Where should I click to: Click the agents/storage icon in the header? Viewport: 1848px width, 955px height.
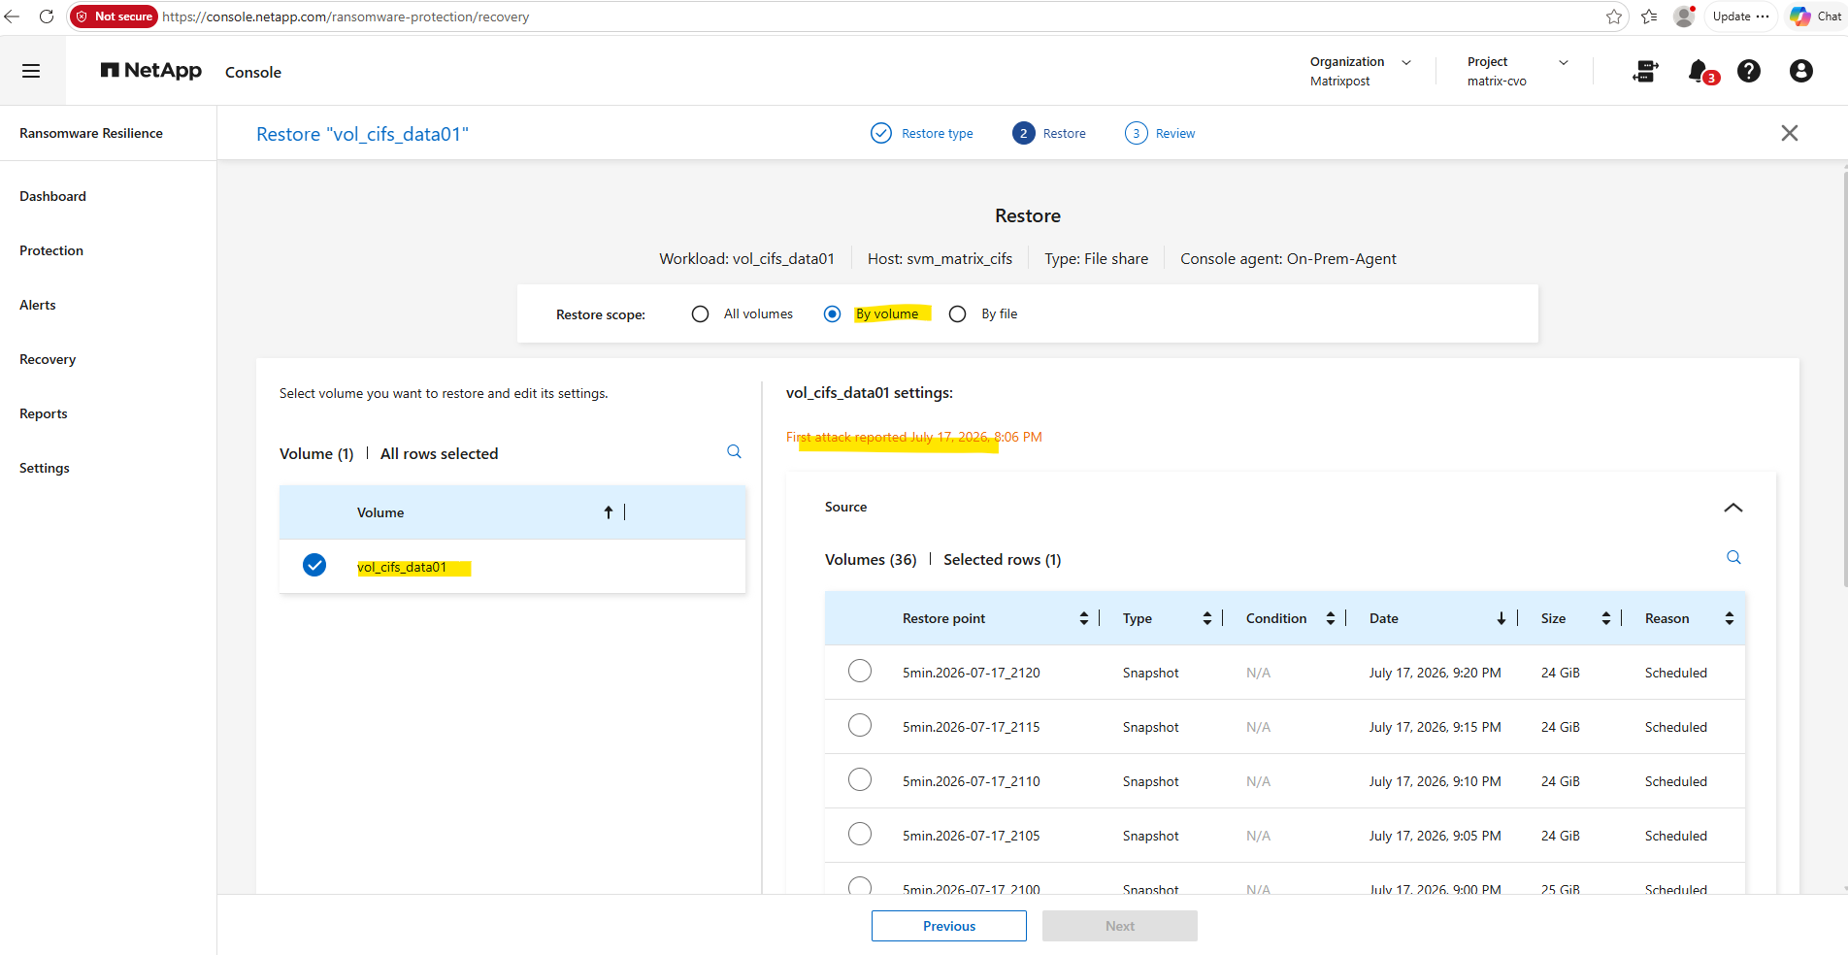pyautogui.click(x=1645, y=71)
